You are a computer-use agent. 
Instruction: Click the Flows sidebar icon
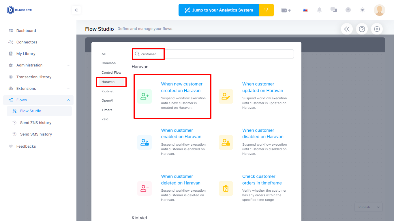pos(11,100)
